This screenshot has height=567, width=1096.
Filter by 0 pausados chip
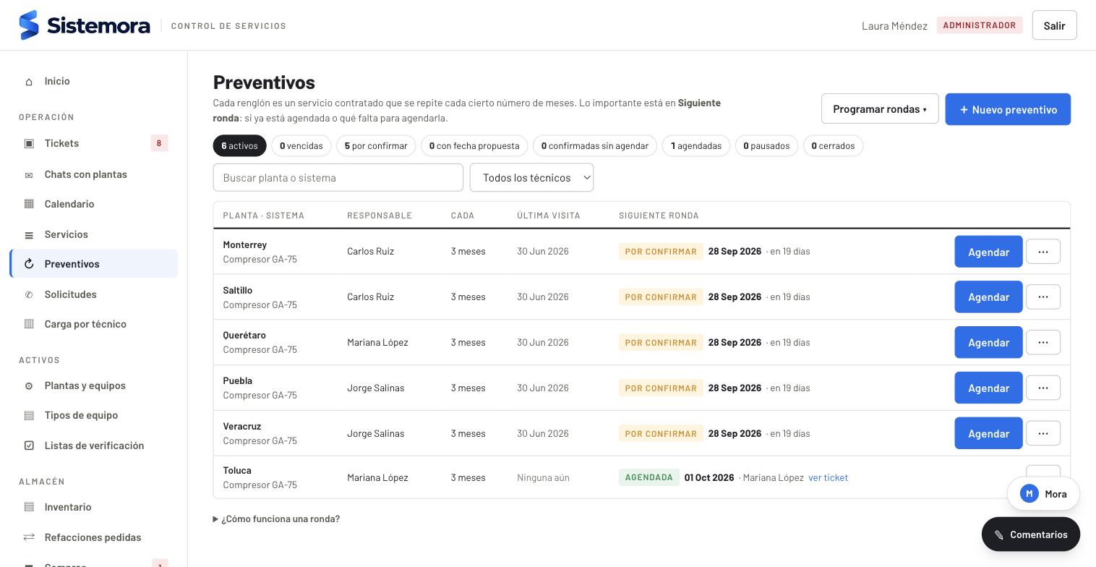click(766, 146)
